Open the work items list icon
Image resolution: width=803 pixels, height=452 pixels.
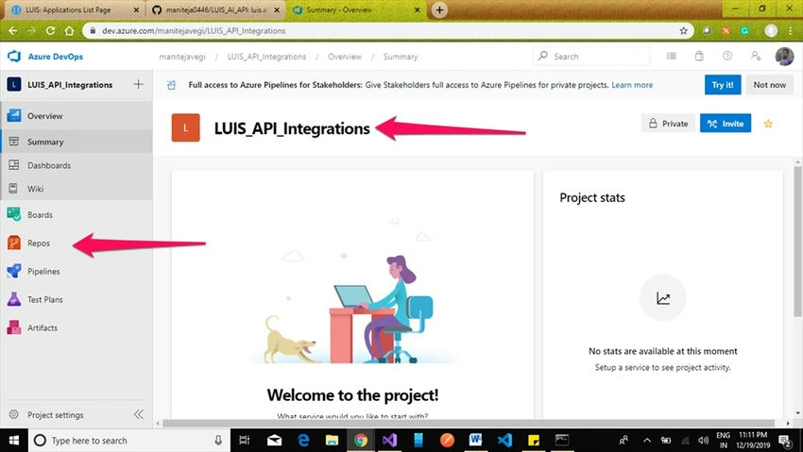[672, 57]
